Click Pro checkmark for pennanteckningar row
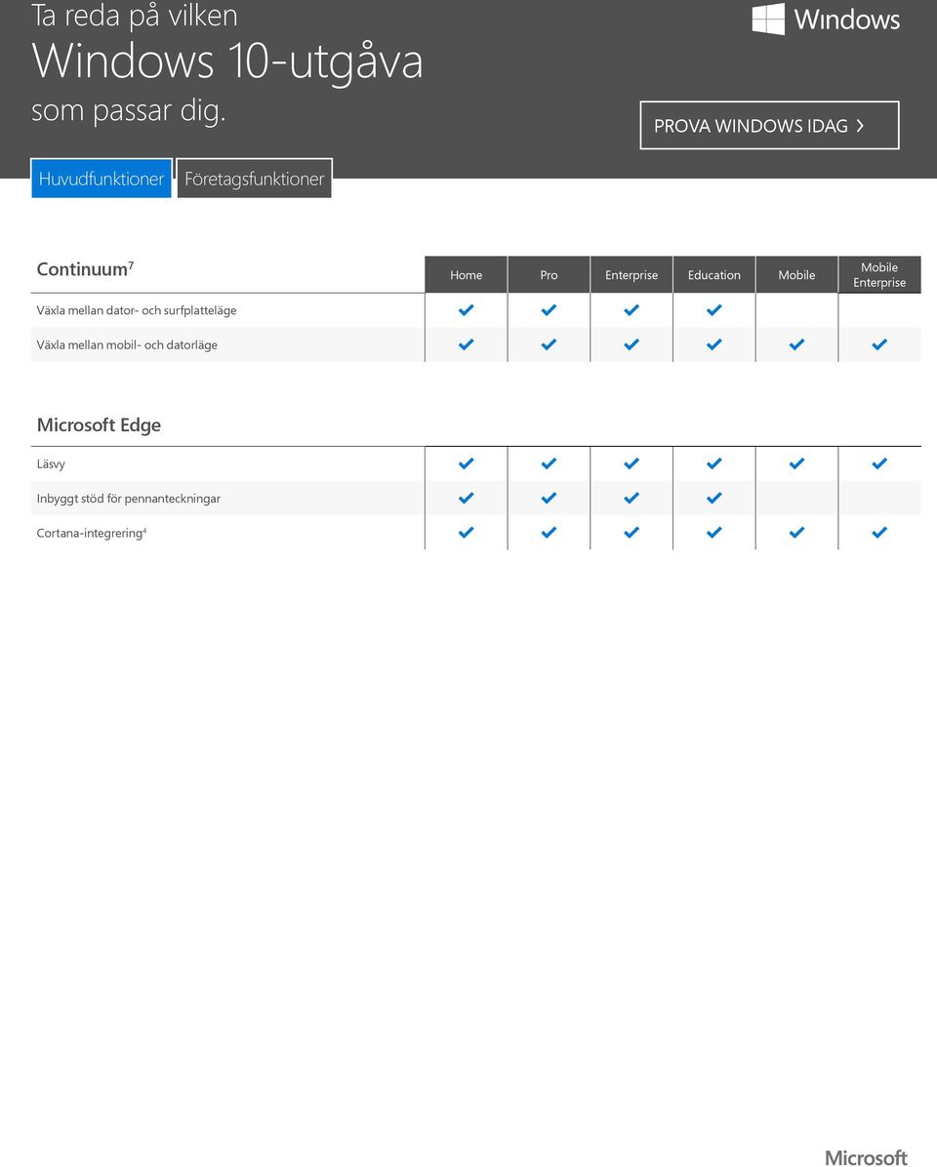The height and width of the screenshot is (1167, 937). tap(549, 498)
